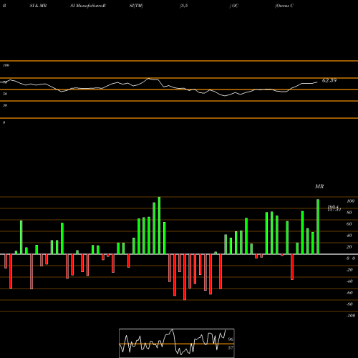The width and height of the screenshot is (358, 358).
Task: Click the 57 value in the mini chart
Action: tap(231, 348)
